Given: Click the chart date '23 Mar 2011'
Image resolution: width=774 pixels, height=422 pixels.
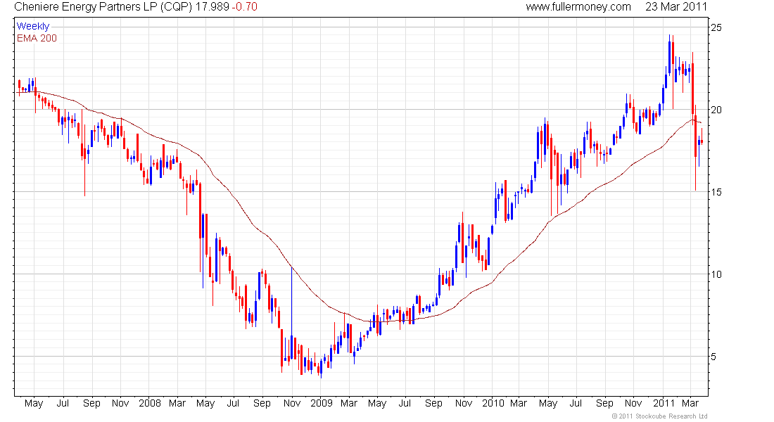Looking at the screenshot, I should click(x=675, y=7).
